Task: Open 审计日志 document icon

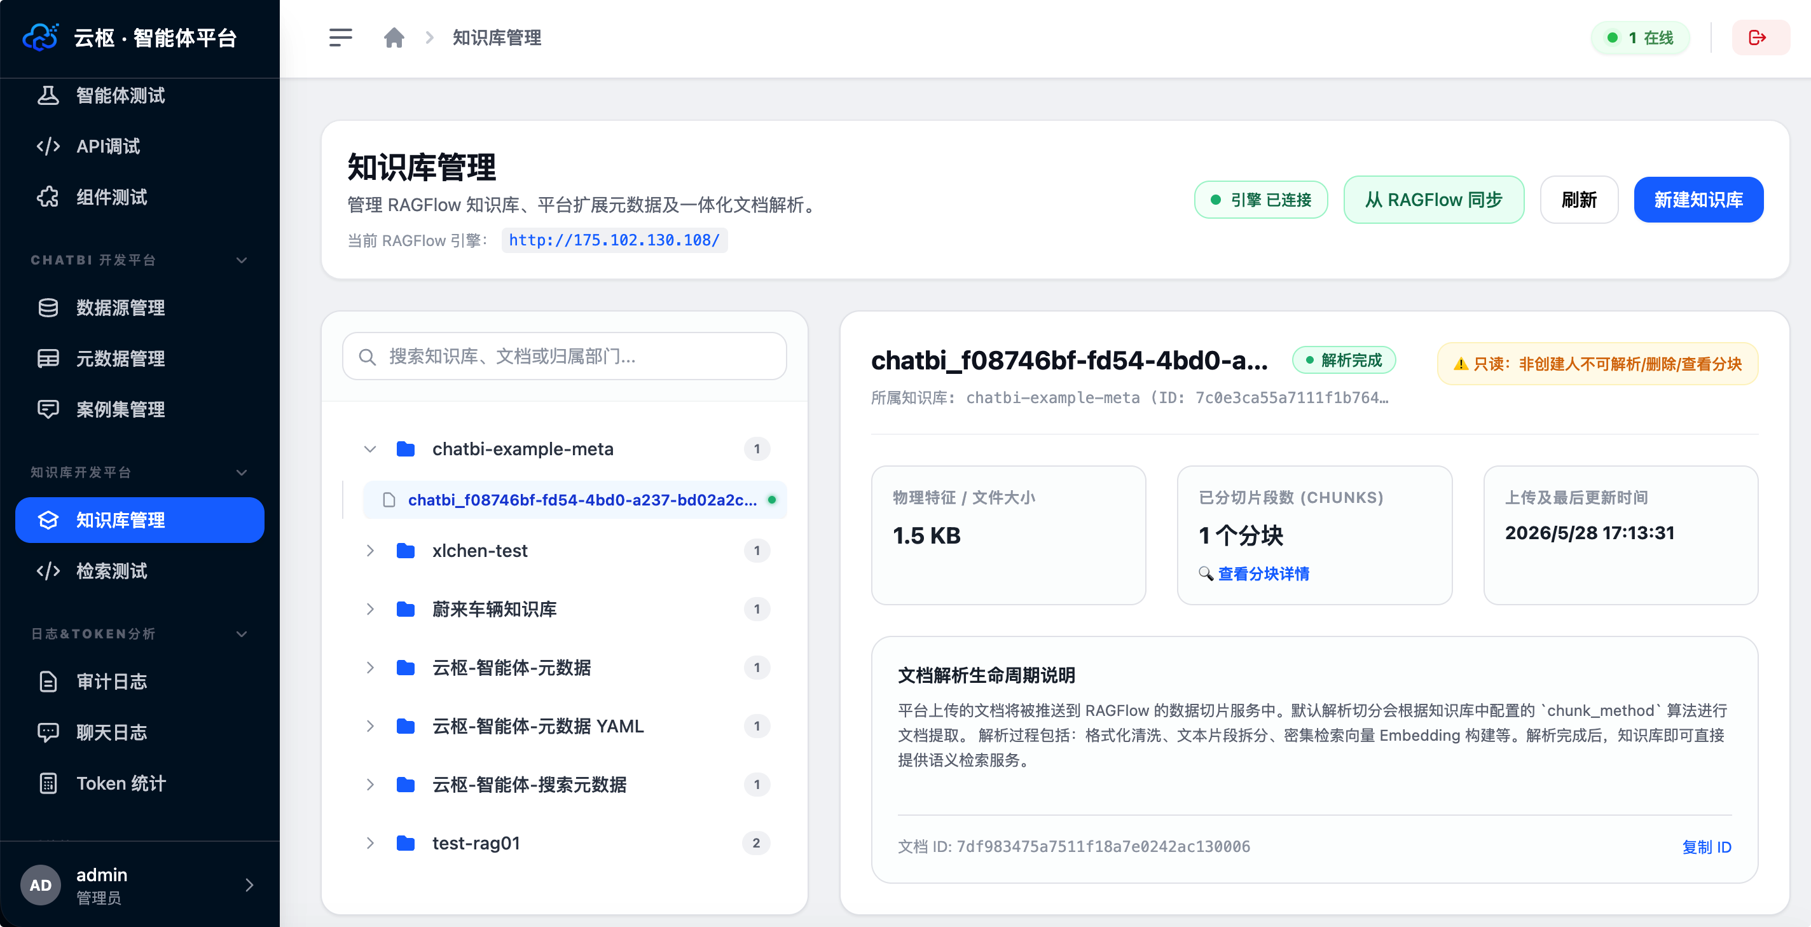Action: 48,682
